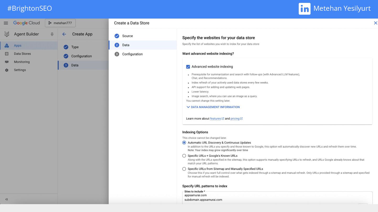The image size is (378, 212).
Task: Click the step 2 Data number badge
Action: (x=117, y=45)
